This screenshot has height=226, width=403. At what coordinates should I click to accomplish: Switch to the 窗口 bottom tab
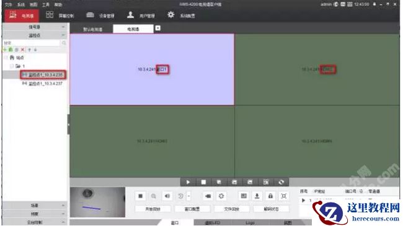click(x=175, y=223)
